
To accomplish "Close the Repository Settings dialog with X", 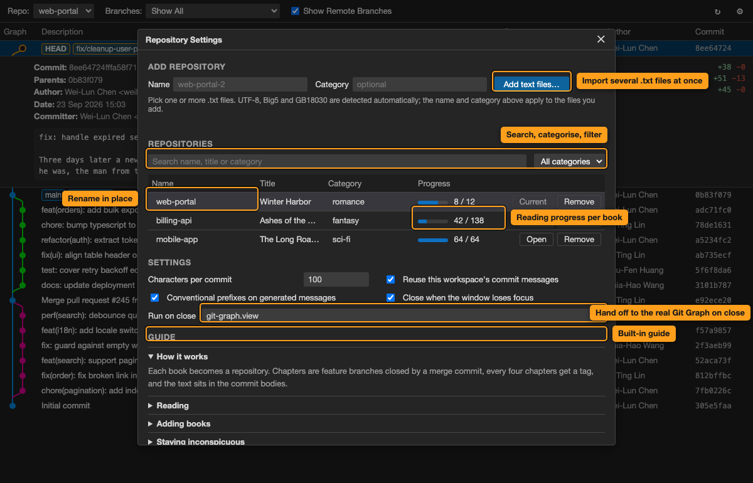I will 601,40.
